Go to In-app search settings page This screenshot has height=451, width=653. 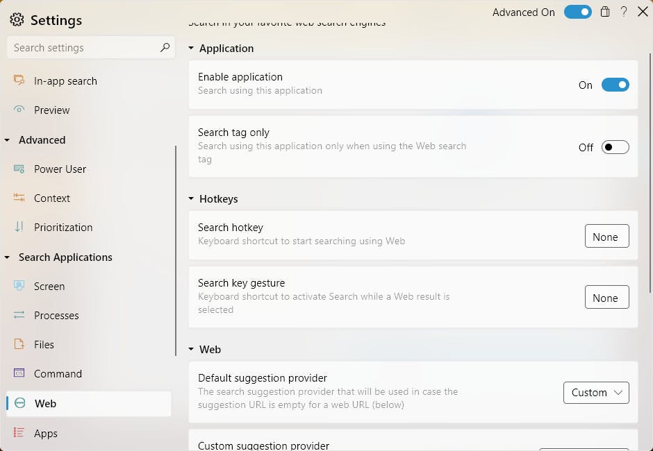65,81
